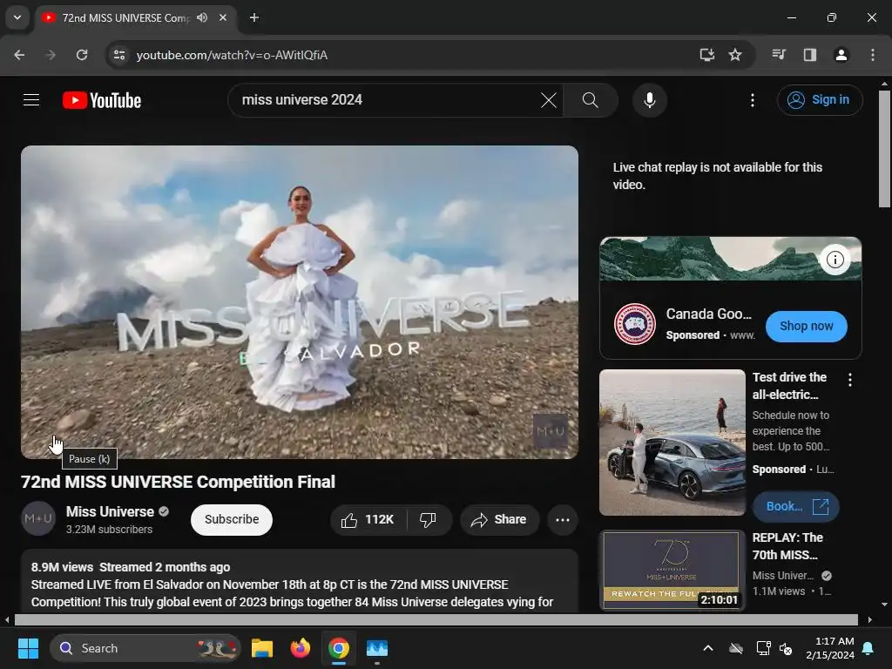This screenshot has height=669, width=892.
Task: Click install app icon in address bar
Action: [706, 55]
